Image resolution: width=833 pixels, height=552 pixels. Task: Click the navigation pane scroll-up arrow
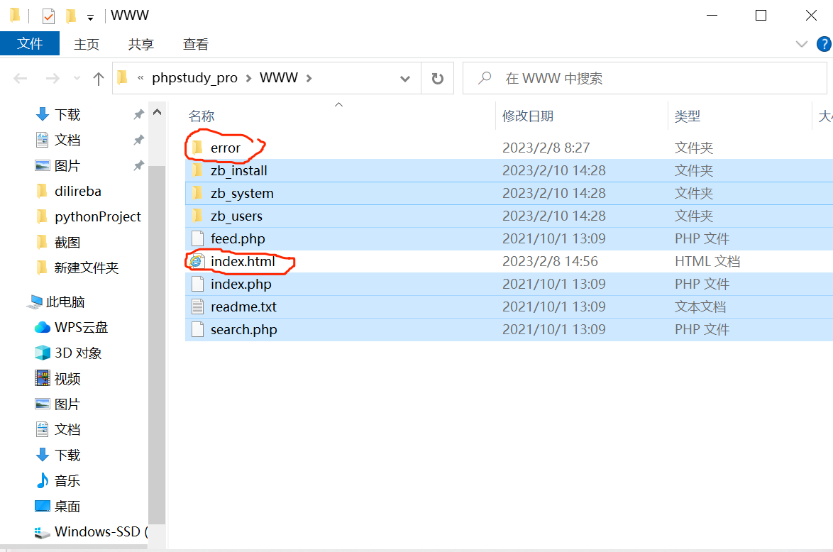coord(157,112)
